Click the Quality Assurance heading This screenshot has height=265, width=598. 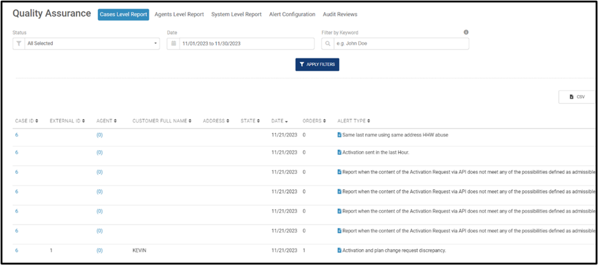pos(52,14)
